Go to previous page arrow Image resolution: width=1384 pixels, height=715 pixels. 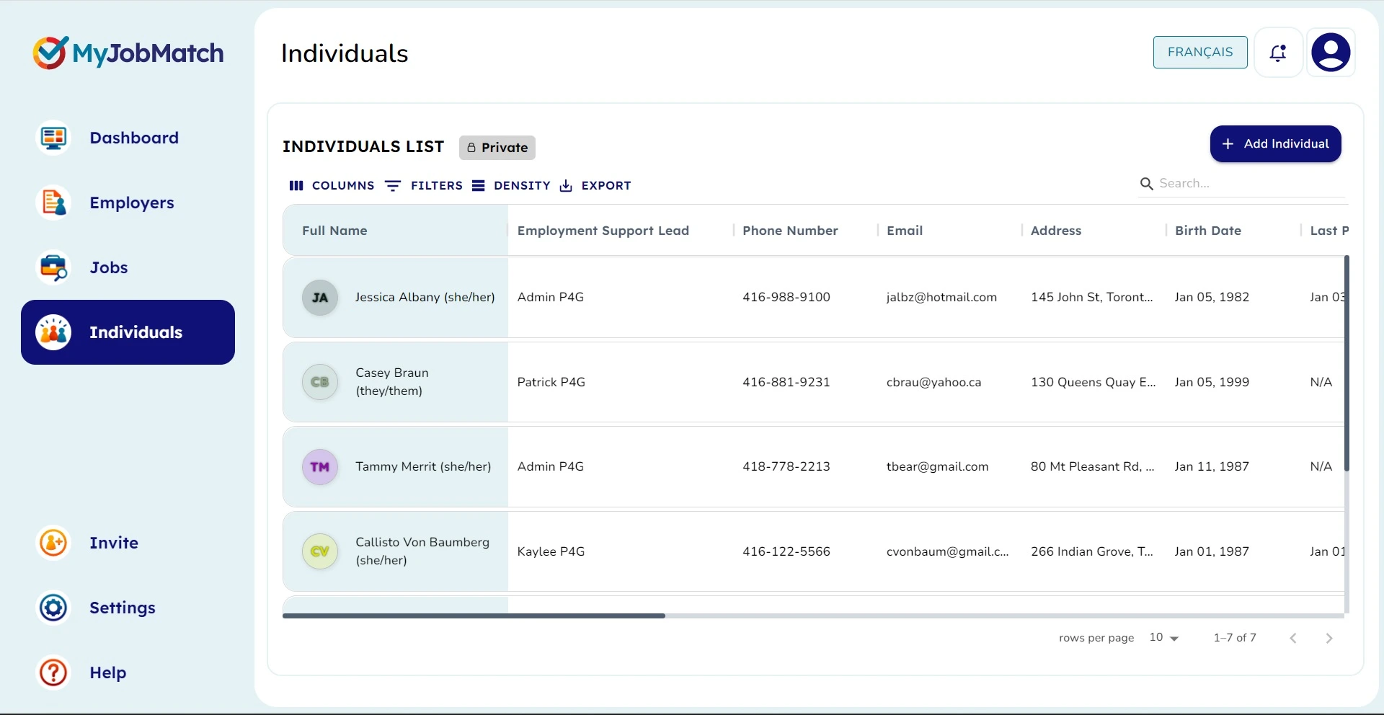click(x=1293, y=638)
